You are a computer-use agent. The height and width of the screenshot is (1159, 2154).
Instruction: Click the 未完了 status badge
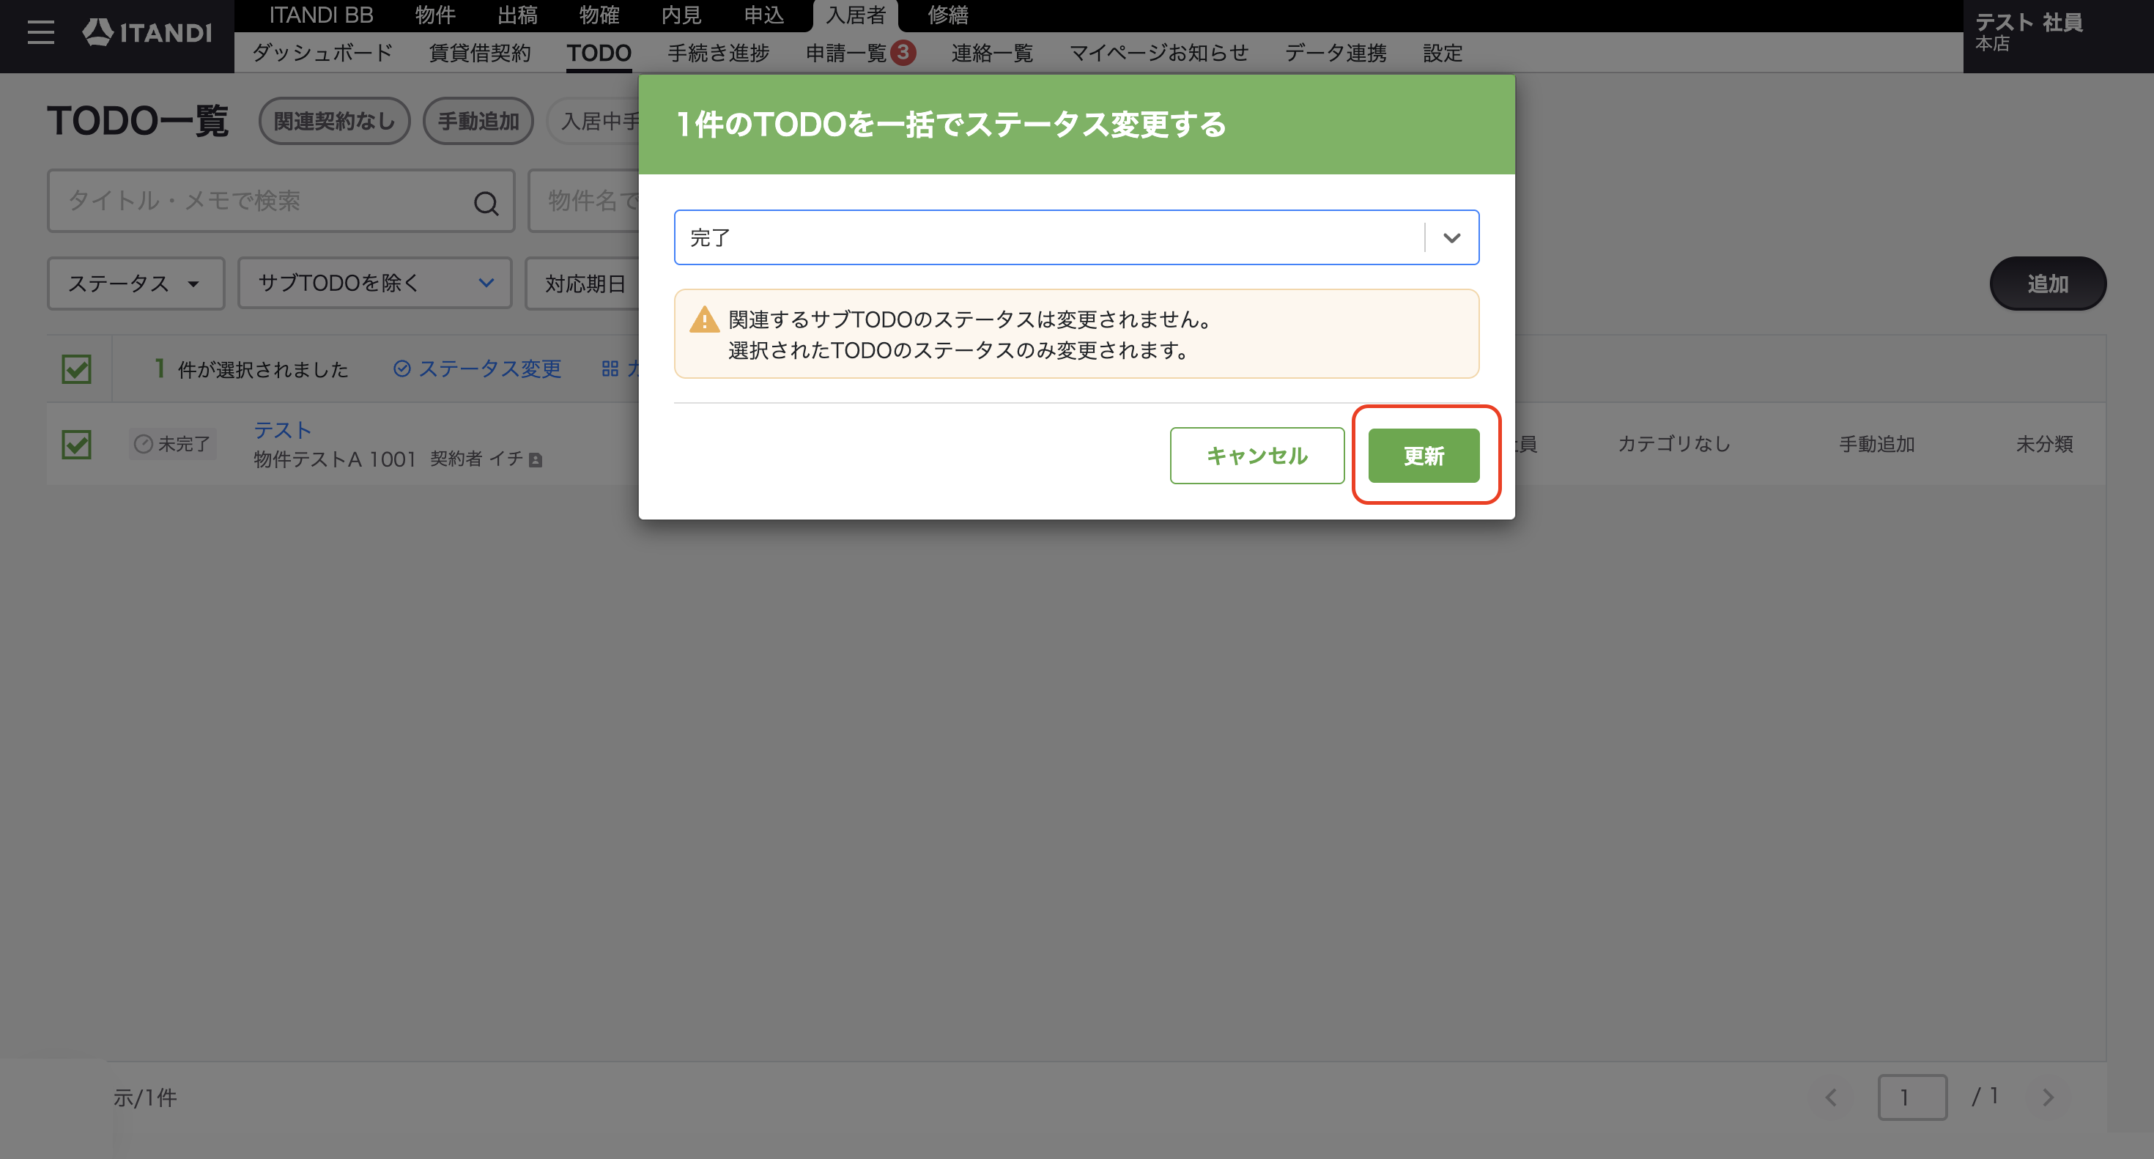(x=173, y=444)
